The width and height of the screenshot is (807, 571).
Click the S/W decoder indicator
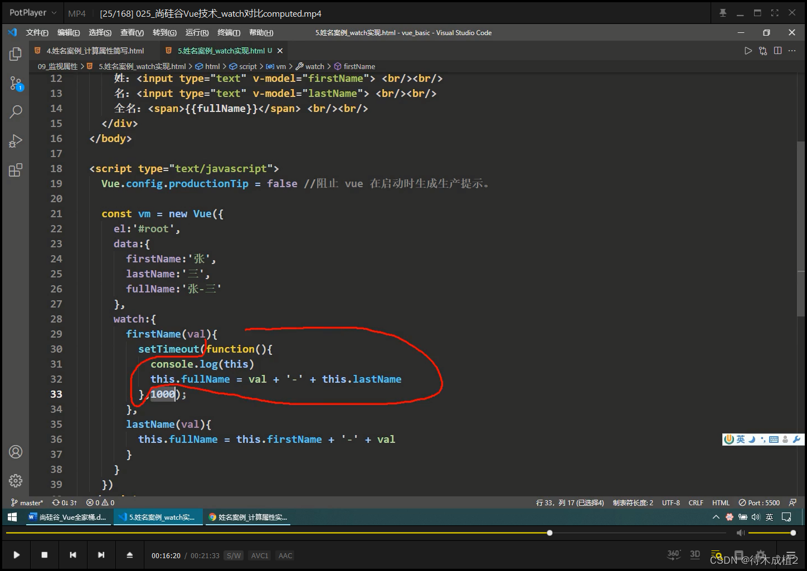click(234, 555)
